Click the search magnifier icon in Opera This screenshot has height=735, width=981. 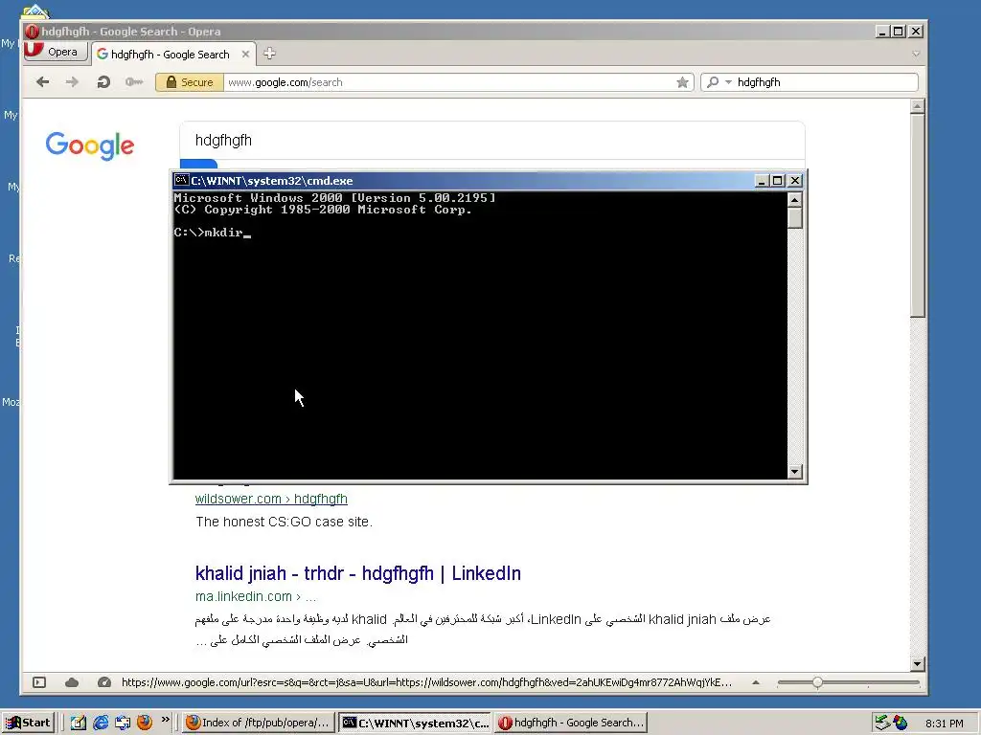click(713, 82)
